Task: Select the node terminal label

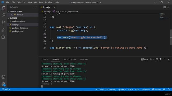Action: 145,59
